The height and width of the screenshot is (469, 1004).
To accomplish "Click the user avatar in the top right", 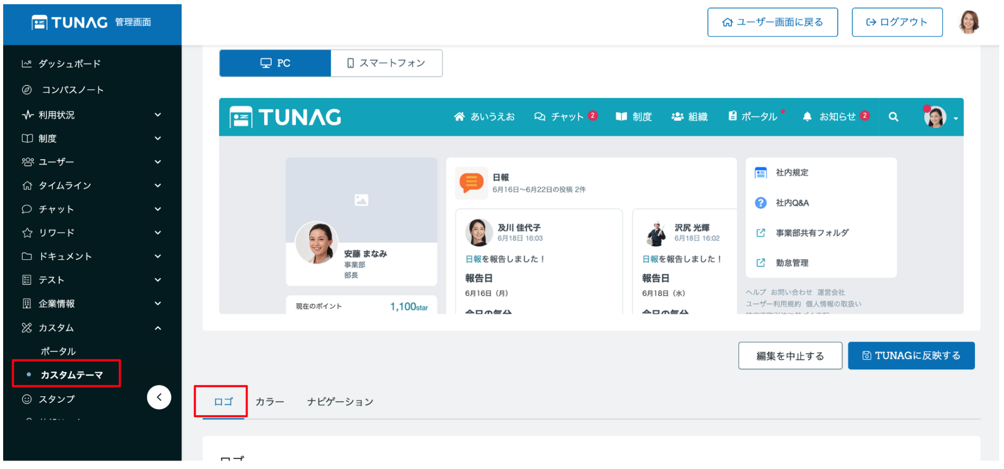I will (x=969, y=22).
